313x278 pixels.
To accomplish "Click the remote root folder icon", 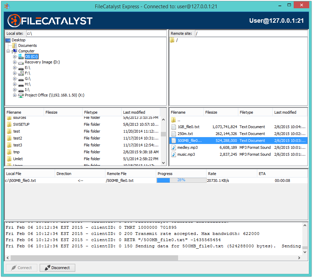I will tap(172, 40).
